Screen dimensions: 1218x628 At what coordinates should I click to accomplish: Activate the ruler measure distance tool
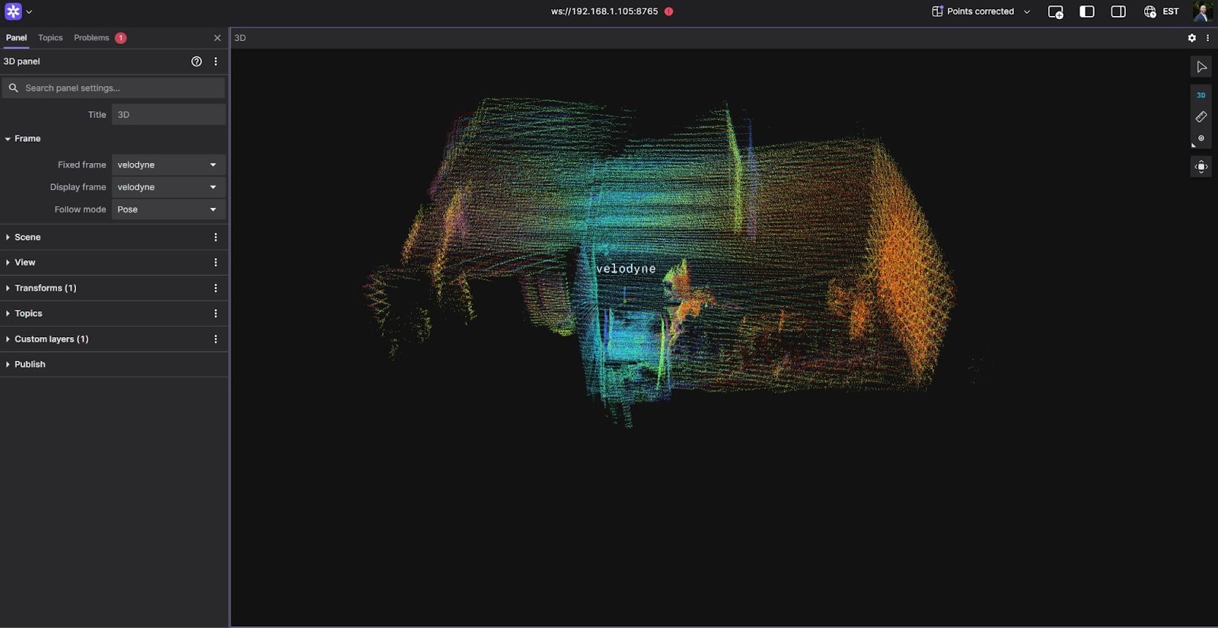point(1200,117)
